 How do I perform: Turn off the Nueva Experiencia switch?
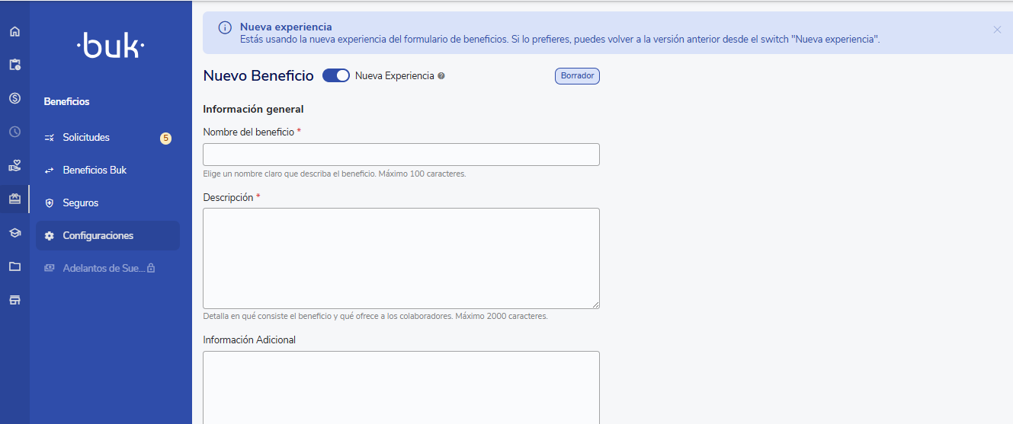336,75
